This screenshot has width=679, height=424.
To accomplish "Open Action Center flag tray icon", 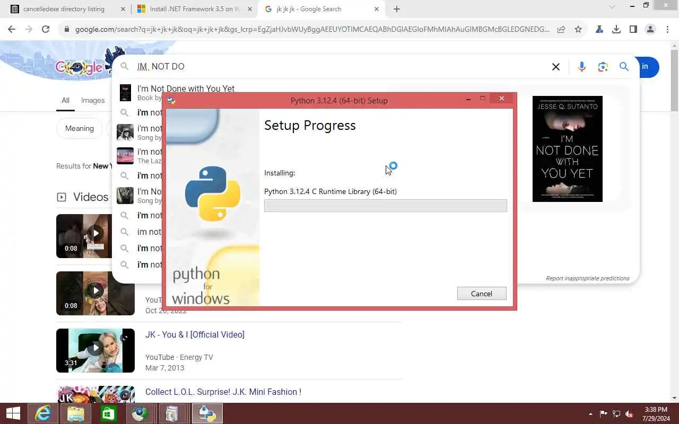I will 604,414.
